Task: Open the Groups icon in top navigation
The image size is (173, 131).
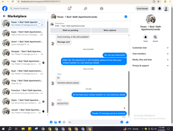Action: point(102,9)
